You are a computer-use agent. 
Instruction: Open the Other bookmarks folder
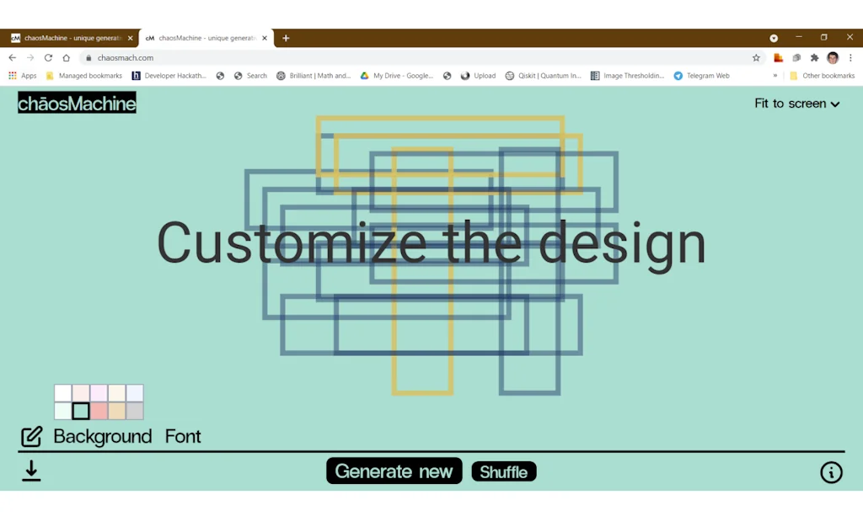click(822, 76)
